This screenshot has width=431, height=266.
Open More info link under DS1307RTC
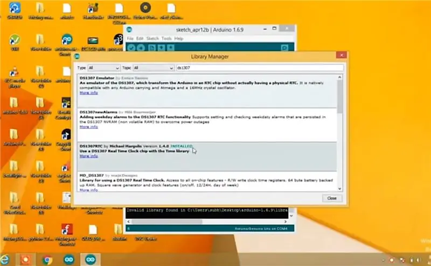(x=88, y=156)
